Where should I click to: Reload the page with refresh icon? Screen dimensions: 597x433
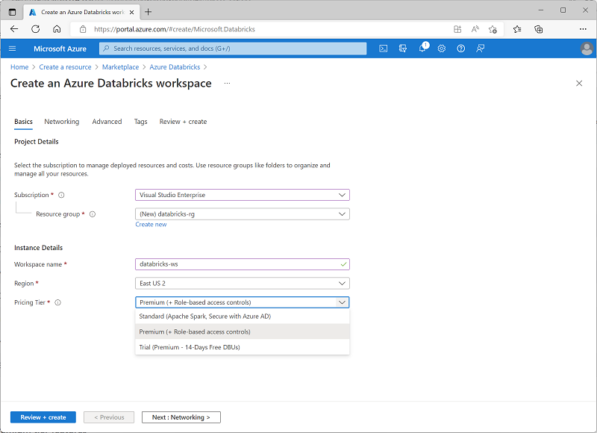tap(35, 29)
